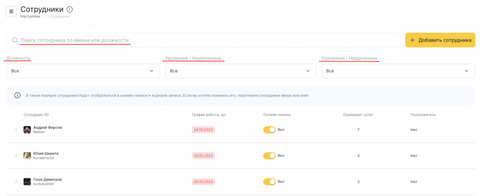
Task: Expand the Должность dropdown
Action: tap(83, 71)
